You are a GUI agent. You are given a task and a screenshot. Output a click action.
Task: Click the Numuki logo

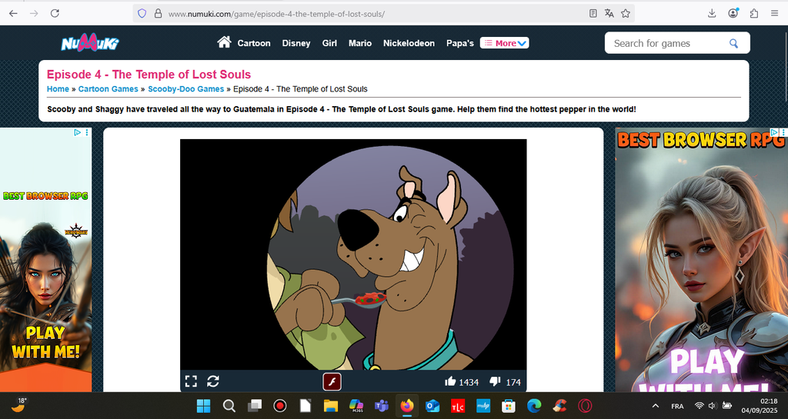coord(90,43)
